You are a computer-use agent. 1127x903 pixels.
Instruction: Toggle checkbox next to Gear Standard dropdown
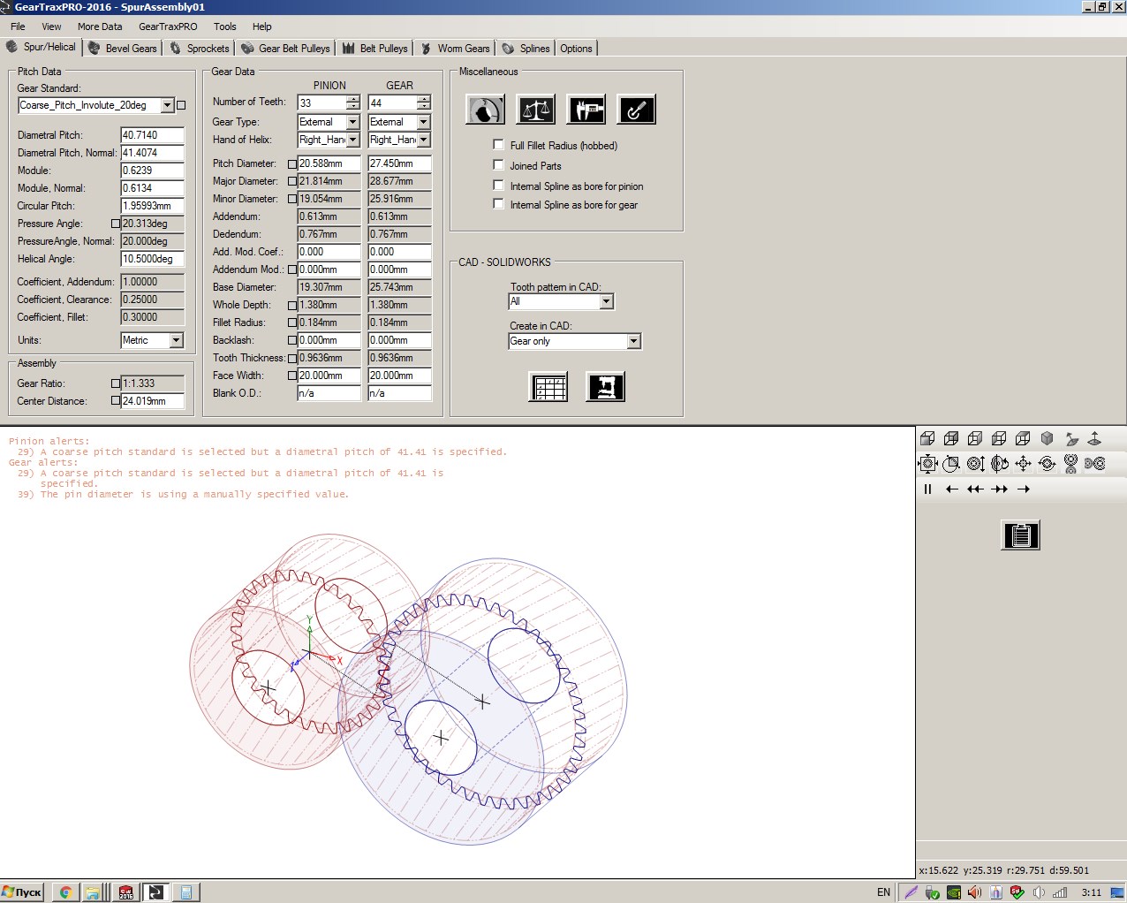click(x=181, y=105)
